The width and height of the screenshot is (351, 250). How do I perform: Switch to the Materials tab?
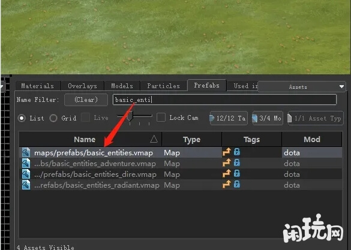(x=38, y=86)
